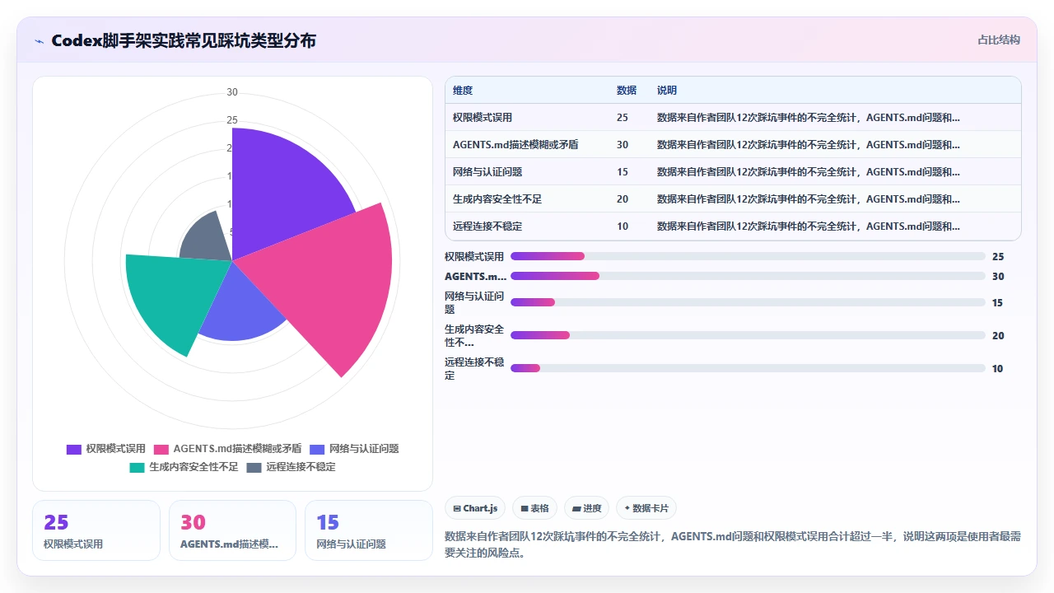Toggle the AGENTS.md描述模糊或矛盾 legend label

pos(237,449)
